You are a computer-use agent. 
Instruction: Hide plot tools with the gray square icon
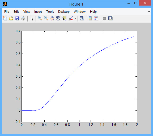click(x=104, y=18)
